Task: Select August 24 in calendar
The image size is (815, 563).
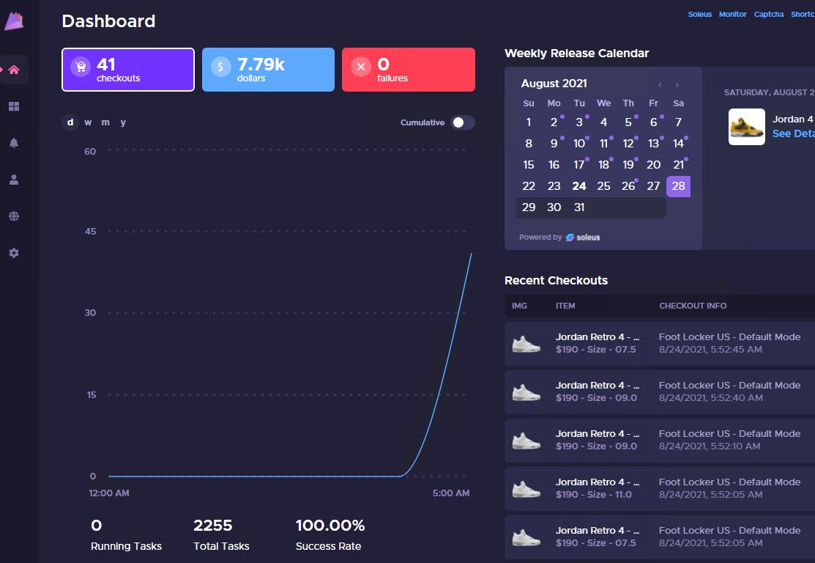Action: [x=579, y=185]
